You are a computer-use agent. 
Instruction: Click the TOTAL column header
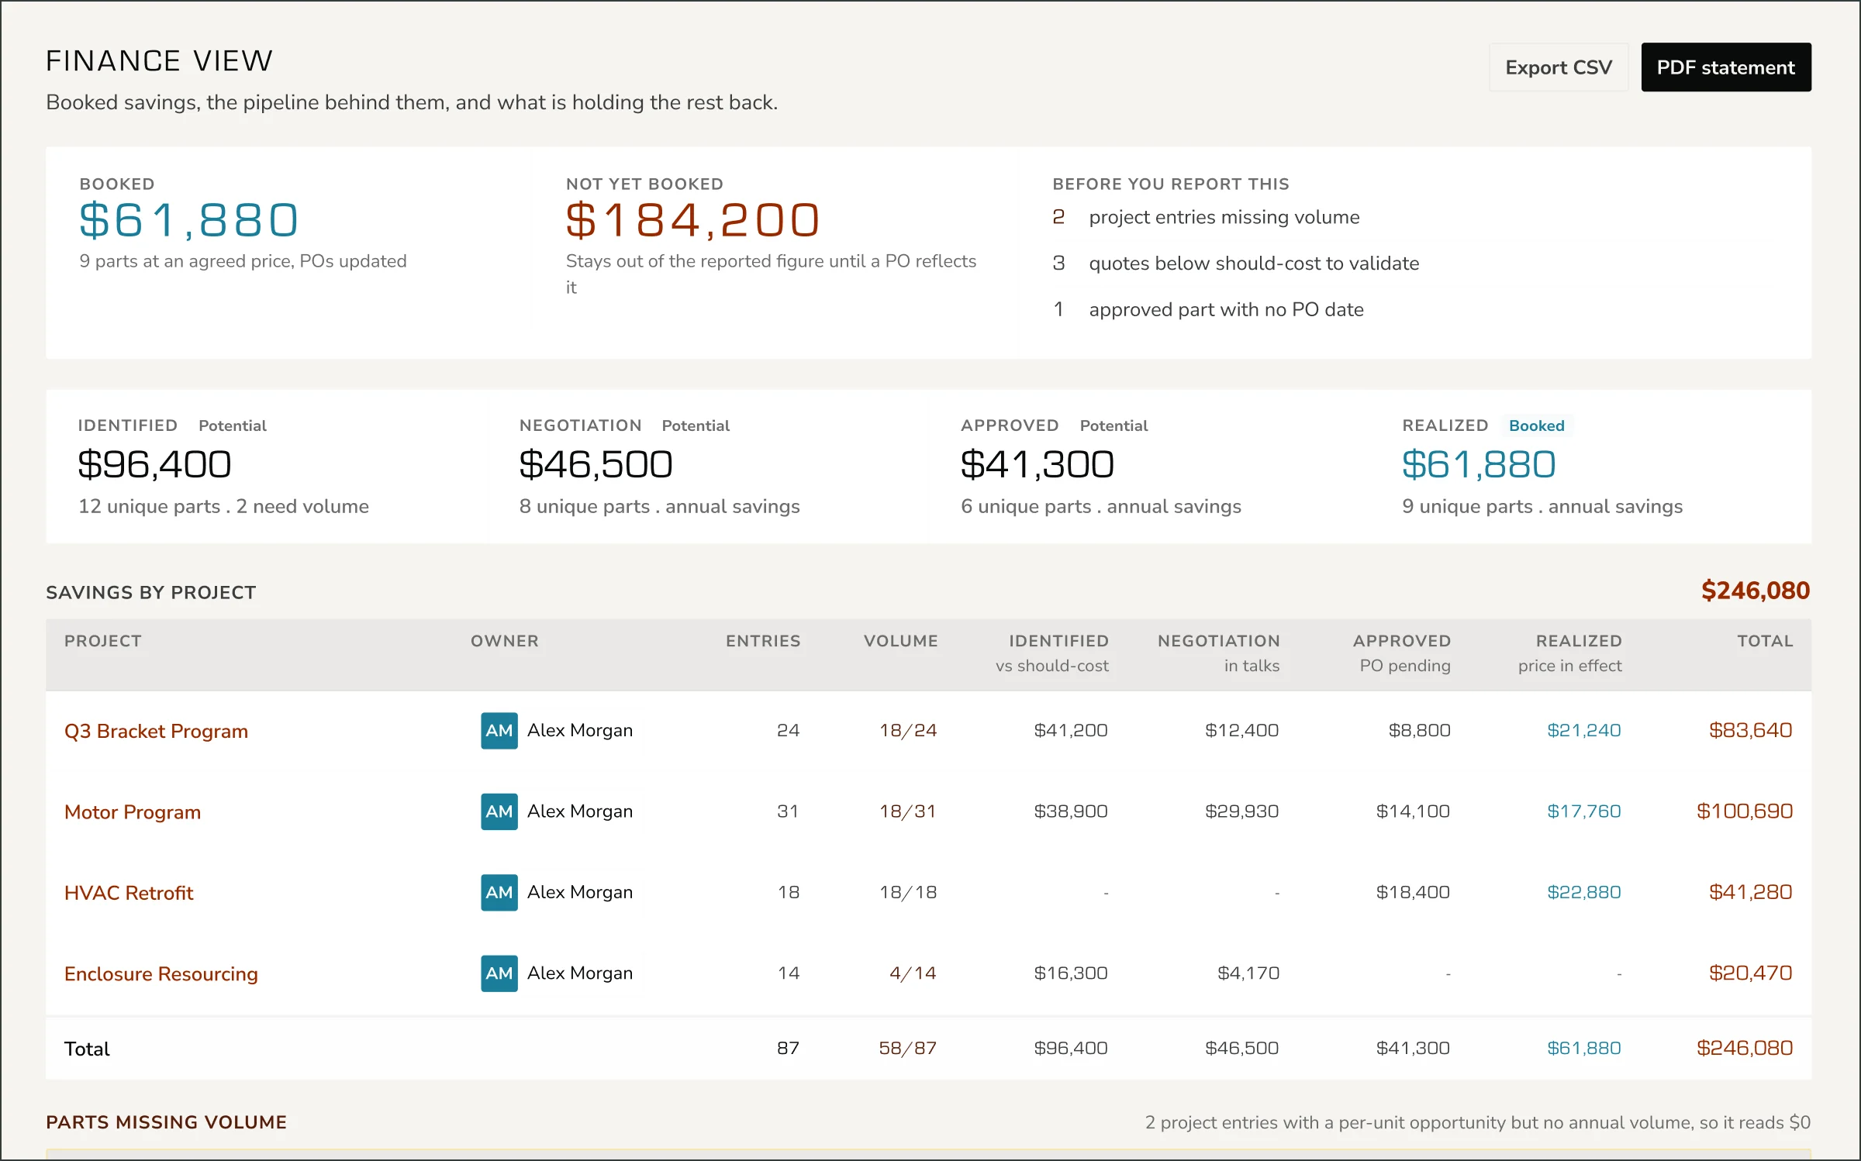[1765, 641]
